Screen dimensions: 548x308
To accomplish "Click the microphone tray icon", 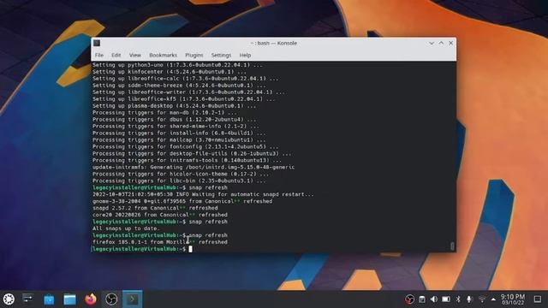I will pyautogui.click(x=469, y=299).
